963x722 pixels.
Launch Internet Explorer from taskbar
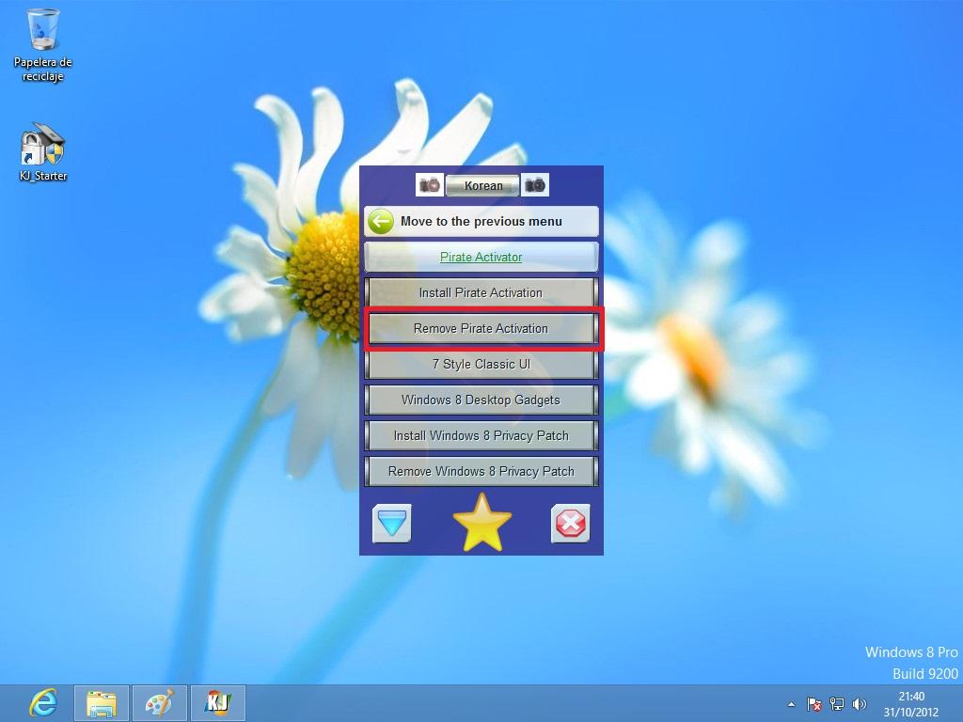43,703
